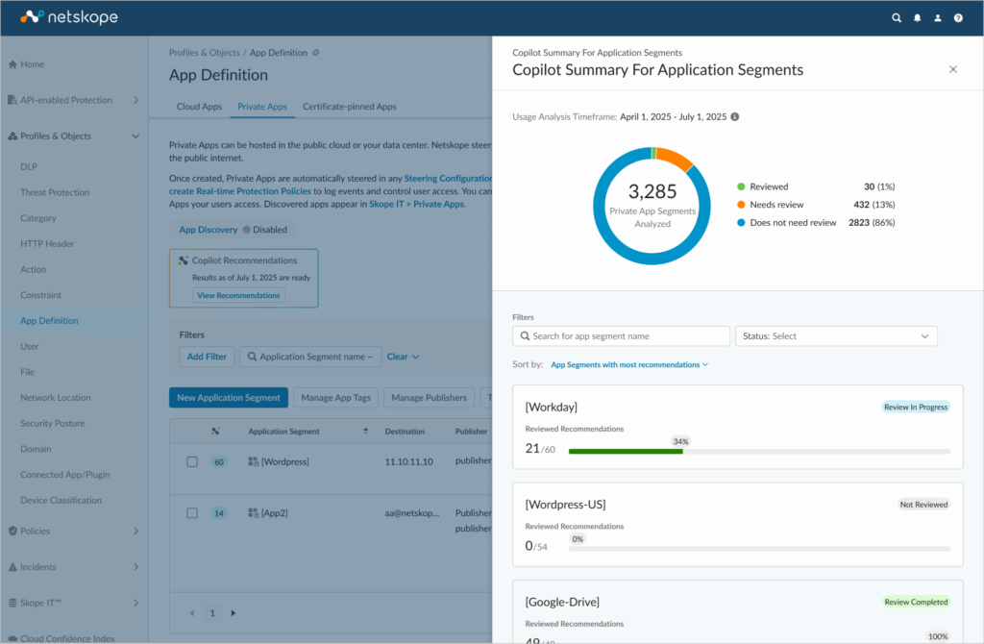Viewport: 984px width, 644px height.
Task: Click the Workday progress bar
Action: point(759,452)
